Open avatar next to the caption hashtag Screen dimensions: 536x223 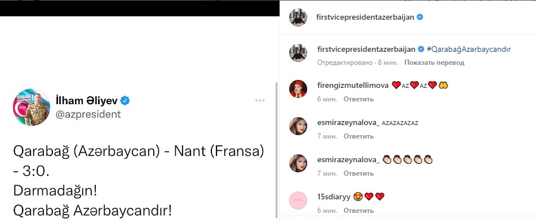click(x=298, y=53)
